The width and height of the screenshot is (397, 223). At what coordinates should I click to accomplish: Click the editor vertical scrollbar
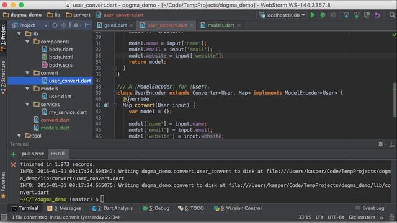coord(395,100)
